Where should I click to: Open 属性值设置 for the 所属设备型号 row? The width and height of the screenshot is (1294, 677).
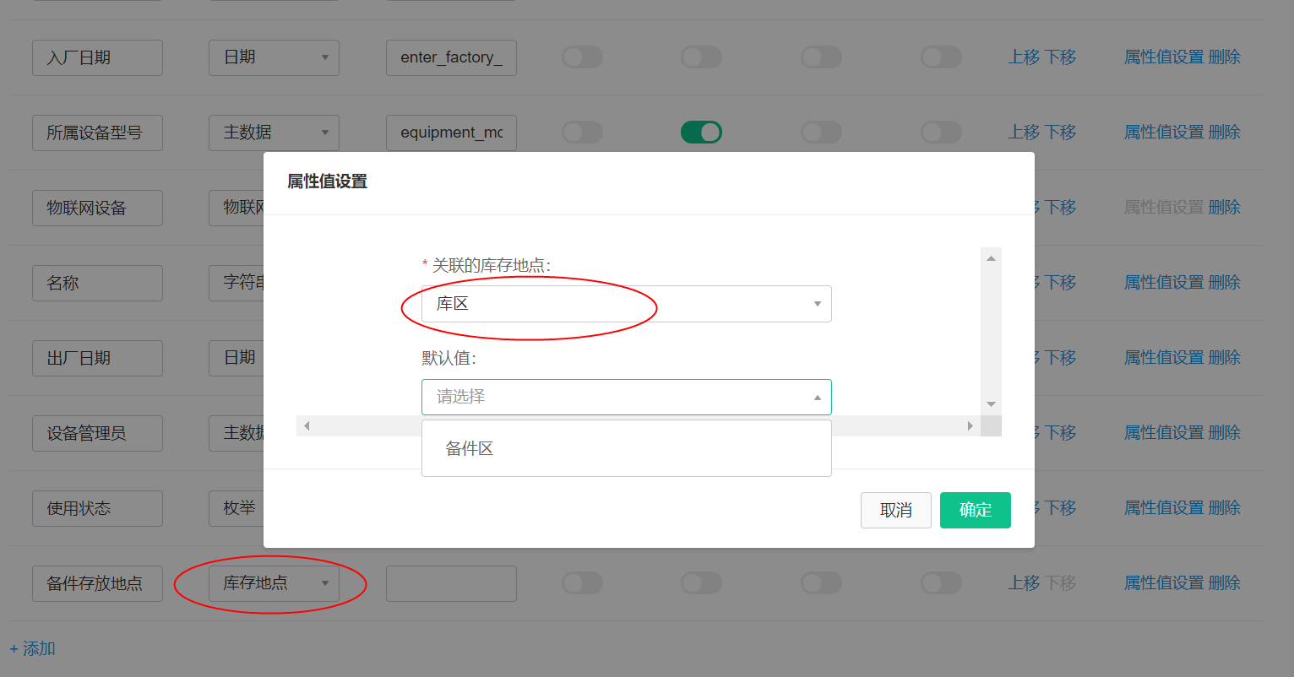point(1164,133)
